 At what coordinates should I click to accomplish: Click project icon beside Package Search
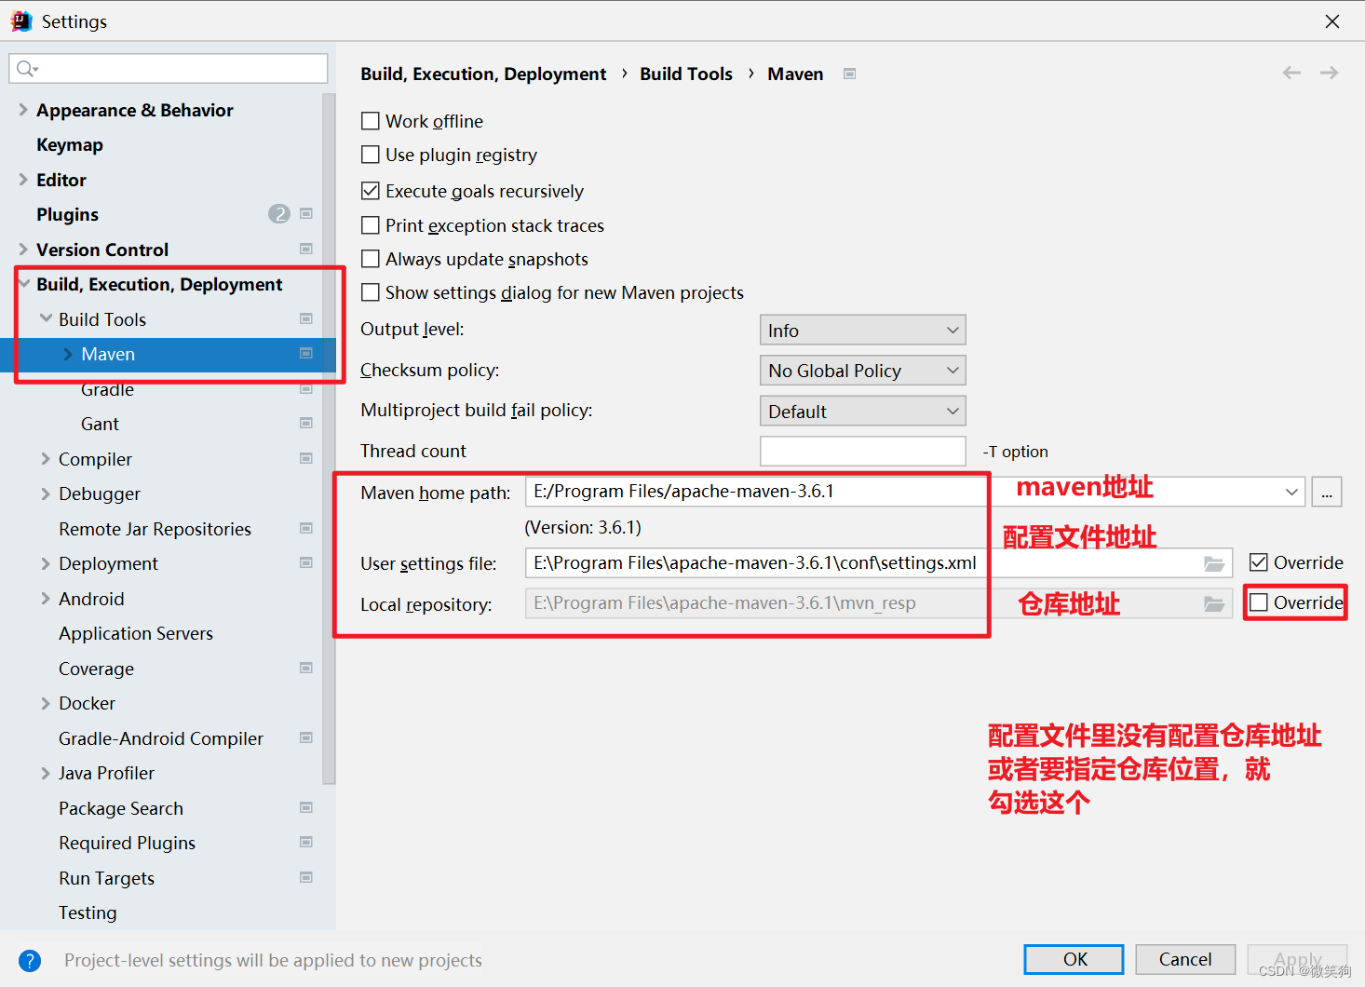(x=305, y=807)
